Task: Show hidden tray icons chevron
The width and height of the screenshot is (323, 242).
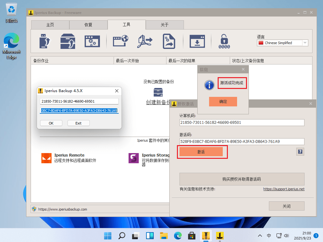Action: click(260, 236)
